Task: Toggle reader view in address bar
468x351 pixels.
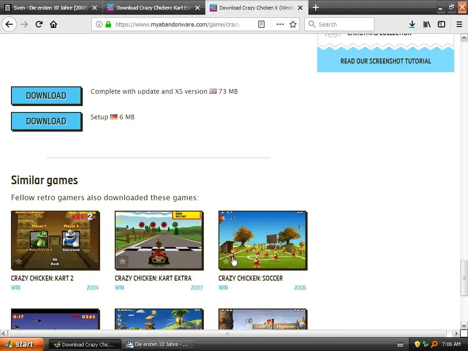Action: pos(261,24)
